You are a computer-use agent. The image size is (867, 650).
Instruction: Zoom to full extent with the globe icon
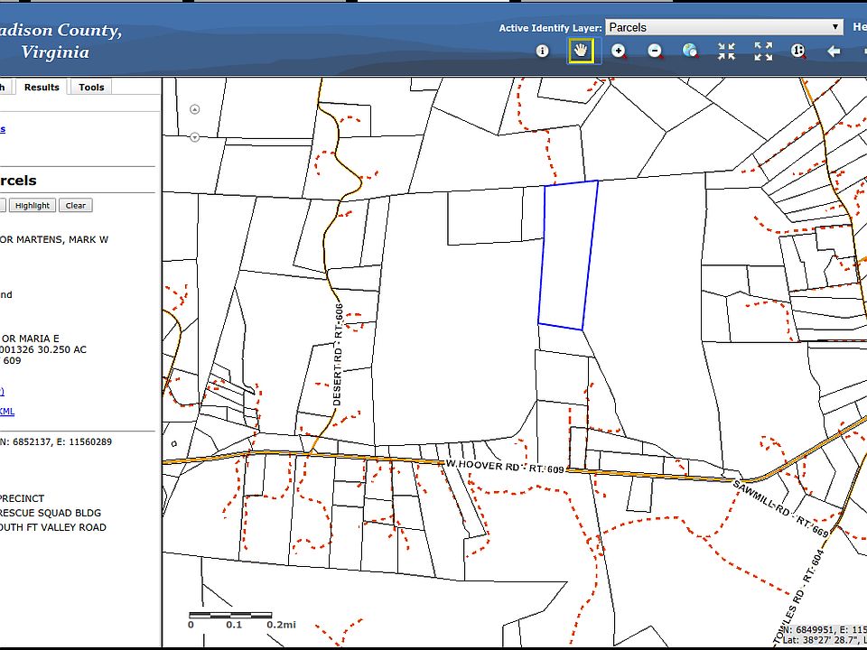tap(690, 51)
